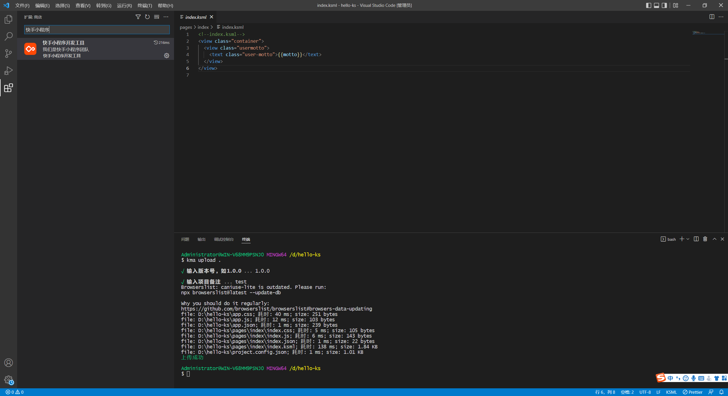The width and height of the screenshot is (728, 396).
Task: Open 选择(S) menu
Action: [62, 5]
